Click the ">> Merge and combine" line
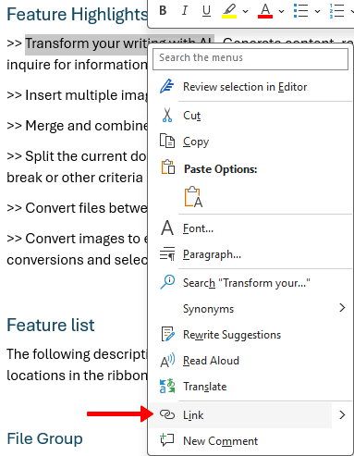Image resolution: width=354 pixels, height=456 pixels. pyautogui.click(x=77, y=126)
